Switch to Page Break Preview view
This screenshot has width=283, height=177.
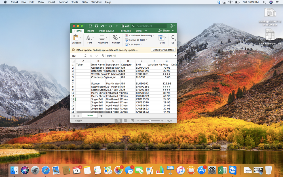132,121
